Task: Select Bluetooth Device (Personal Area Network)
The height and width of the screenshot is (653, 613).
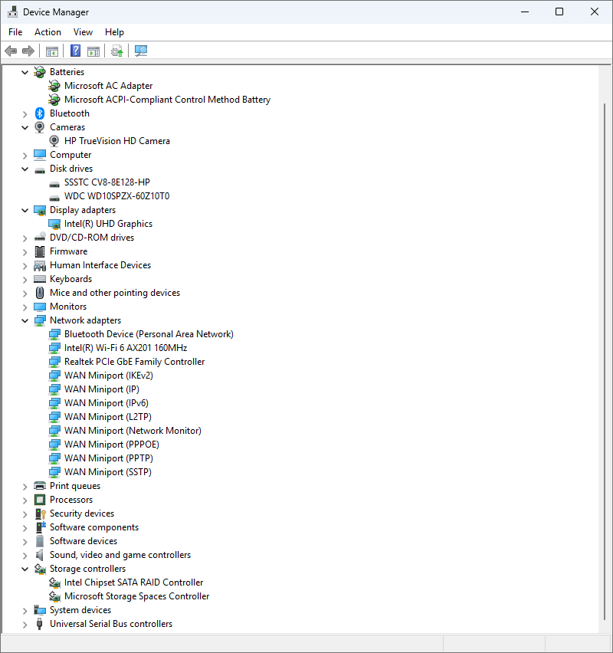Action: (149, 334)
